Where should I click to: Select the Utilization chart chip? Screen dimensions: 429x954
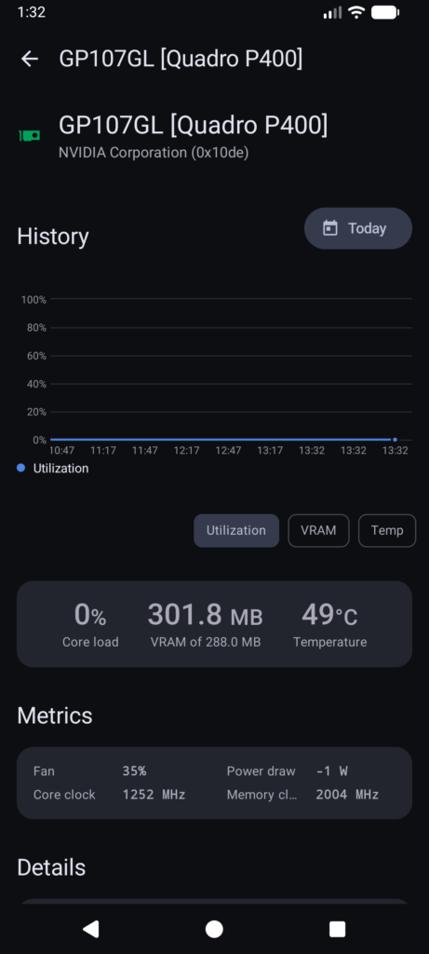(236, 530)
